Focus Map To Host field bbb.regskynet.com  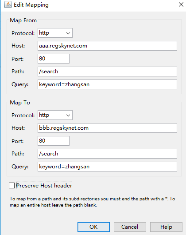pos(107,128)
